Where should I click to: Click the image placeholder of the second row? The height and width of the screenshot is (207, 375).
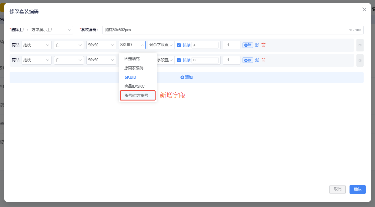[360, 60]
